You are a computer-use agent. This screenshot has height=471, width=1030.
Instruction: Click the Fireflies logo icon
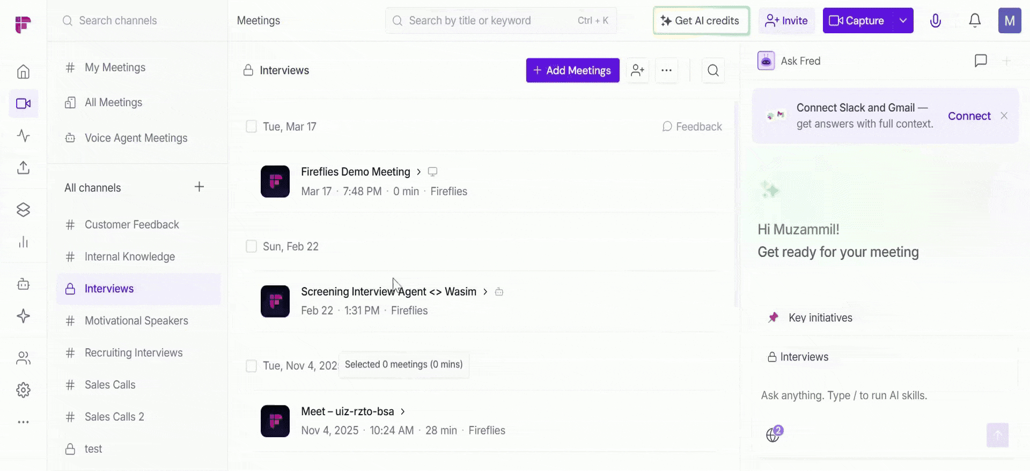[x=23, y=25]
